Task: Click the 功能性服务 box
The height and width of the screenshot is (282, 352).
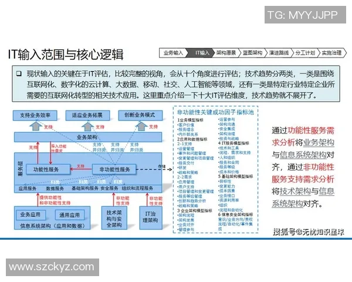Action: click(x=48, y=169)
